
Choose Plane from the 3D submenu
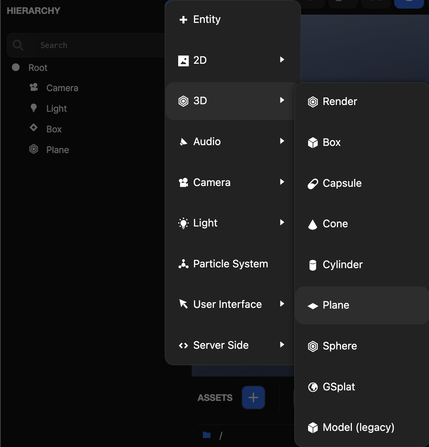336,305
